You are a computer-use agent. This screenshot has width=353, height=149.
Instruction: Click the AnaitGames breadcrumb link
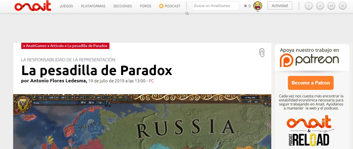[36, 46]
